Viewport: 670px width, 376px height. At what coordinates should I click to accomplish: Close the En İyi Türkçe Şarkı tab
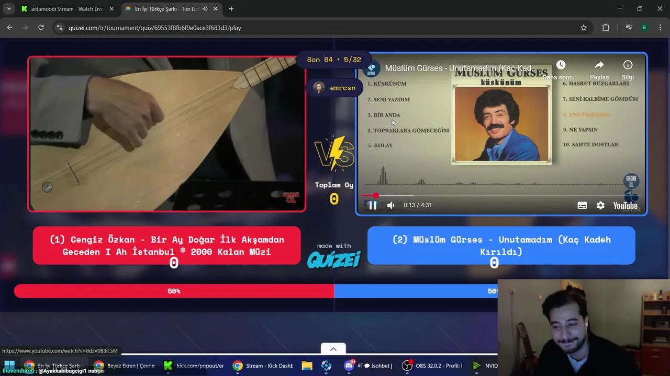pos(215,9)
